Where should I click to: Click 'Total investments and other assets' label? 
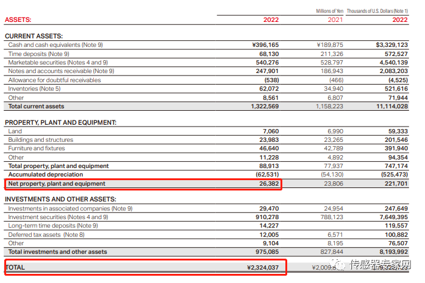tap(58, 252)
